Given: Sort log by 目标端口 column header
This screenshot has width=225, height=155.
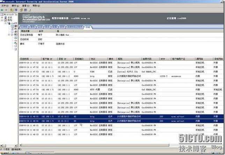Looking at the screenshot, I should [x=81, y=59].
